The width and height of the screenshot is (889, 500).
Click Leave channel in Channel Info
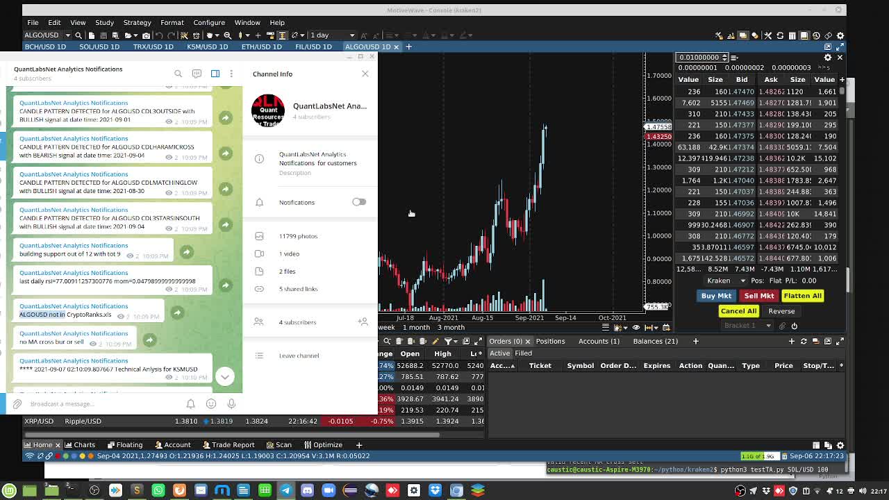click(x=299, y=356)
